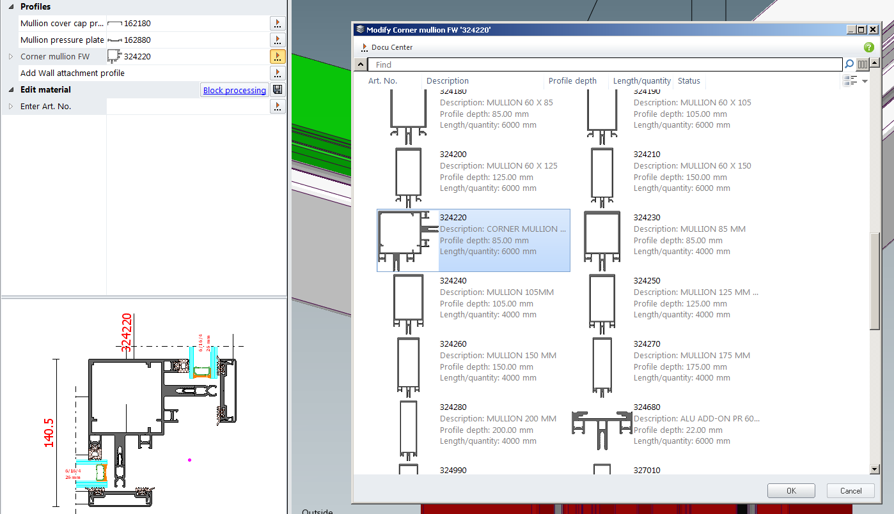Collapse the search bar with up arrow
The height and width of the screenshot is (514, 894).
(x=360, y=64)
